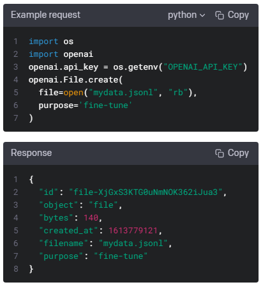The height and width of the screenshot is (287, 263).
Task: Click the opening brace on response line 1
Action: tap(31, 180)
